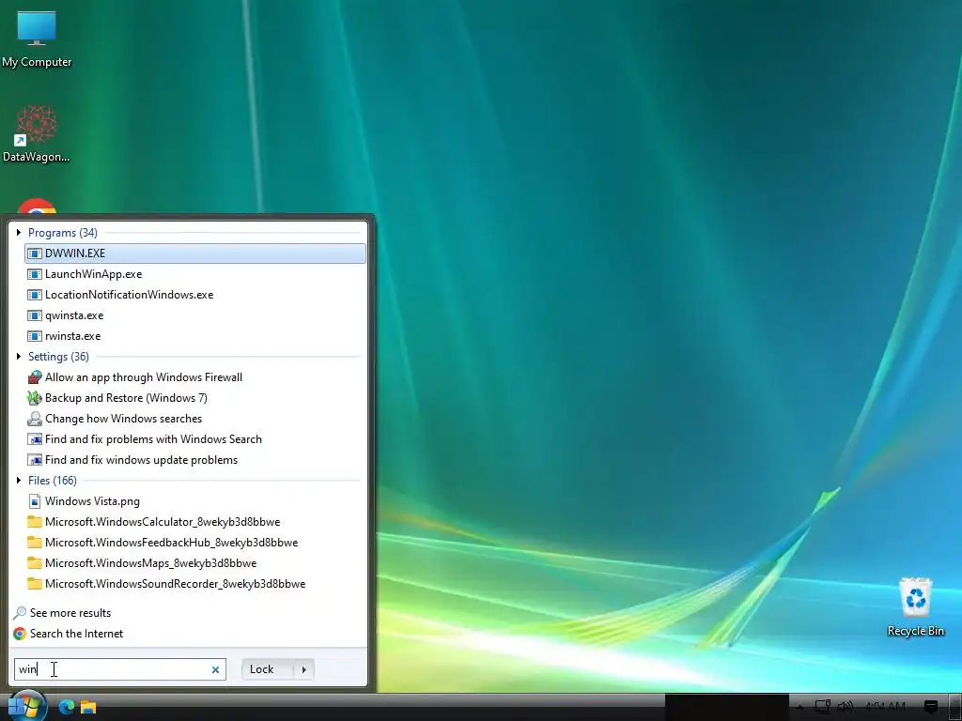This screenshot has height=721, width=962.
Task: Click the LocationNotificationWindows.exe icon
Action: pos(35,295)
